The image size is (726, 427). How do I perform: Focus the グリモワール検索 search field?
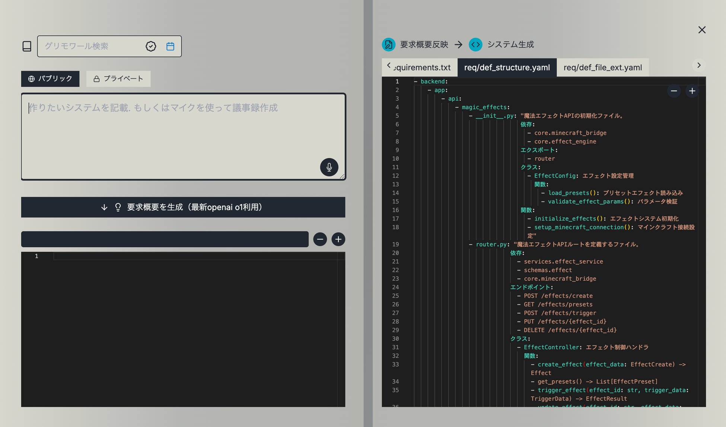[x=91, y=46]
